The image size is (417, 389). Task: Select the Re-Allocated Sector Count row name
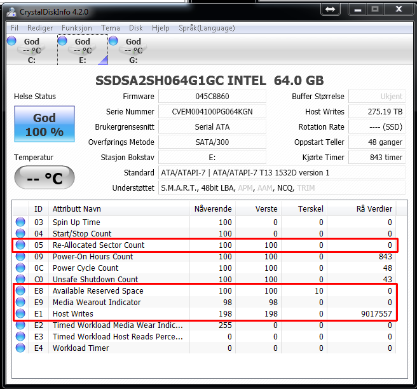(99, 245)
